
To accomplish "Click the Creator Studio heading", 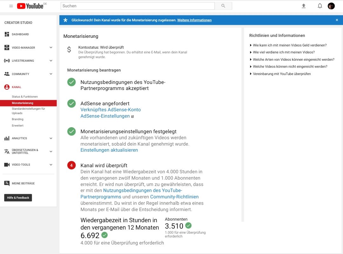I will [x=18, y=23].
